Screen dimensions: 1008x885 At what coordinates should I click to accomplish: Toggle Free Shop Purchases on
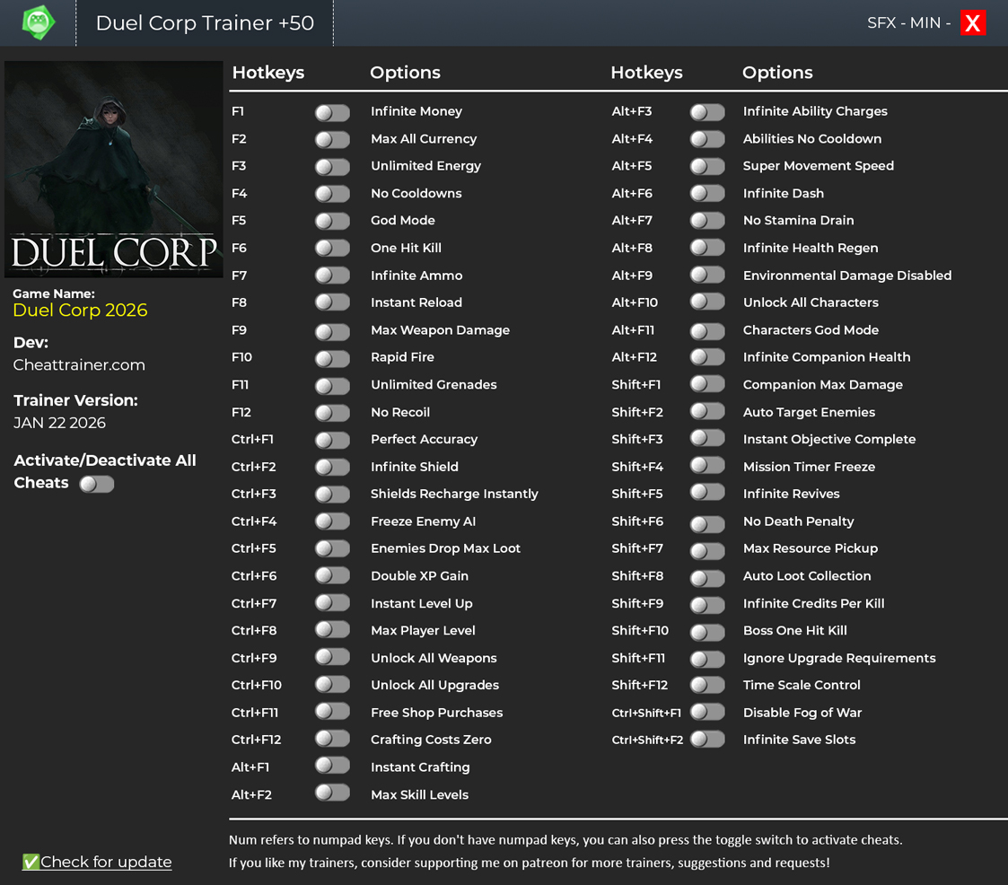point(332,713)
